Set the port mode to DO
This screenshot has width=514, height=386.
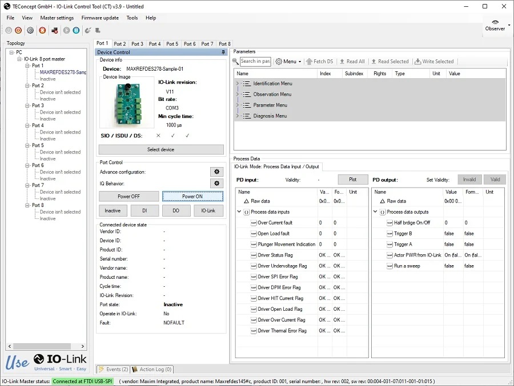pyautogui.click(x=176, y=210)
